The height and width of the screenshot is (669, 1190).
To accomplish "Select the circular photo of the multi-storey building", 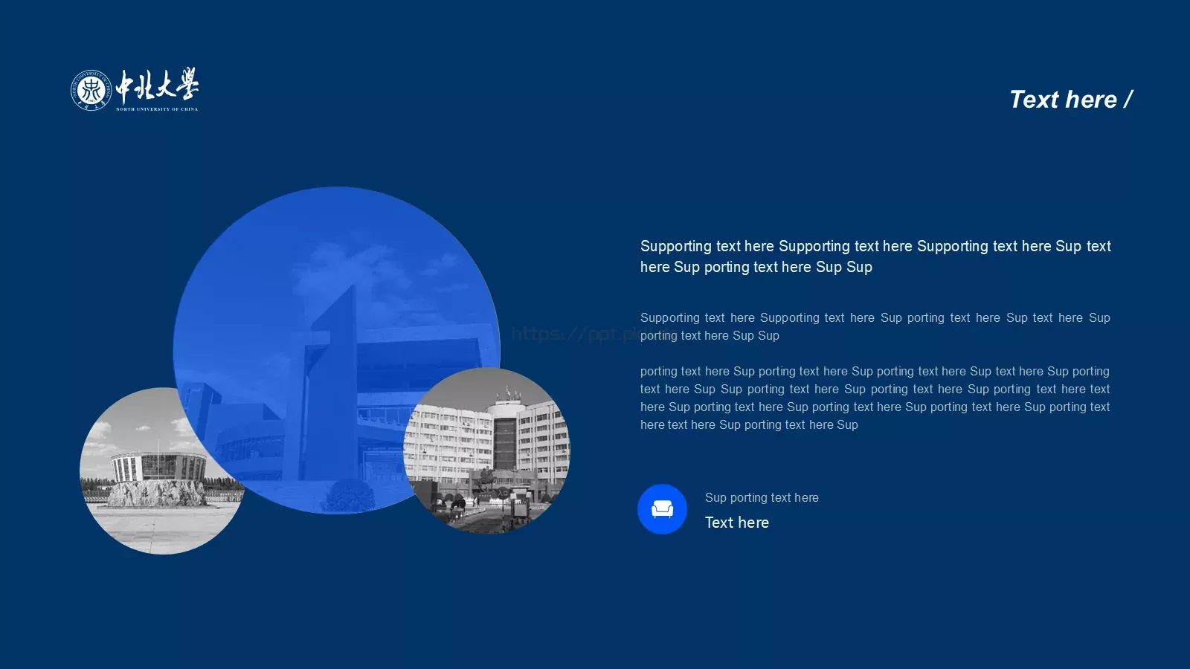I will [x=487, y=450].
